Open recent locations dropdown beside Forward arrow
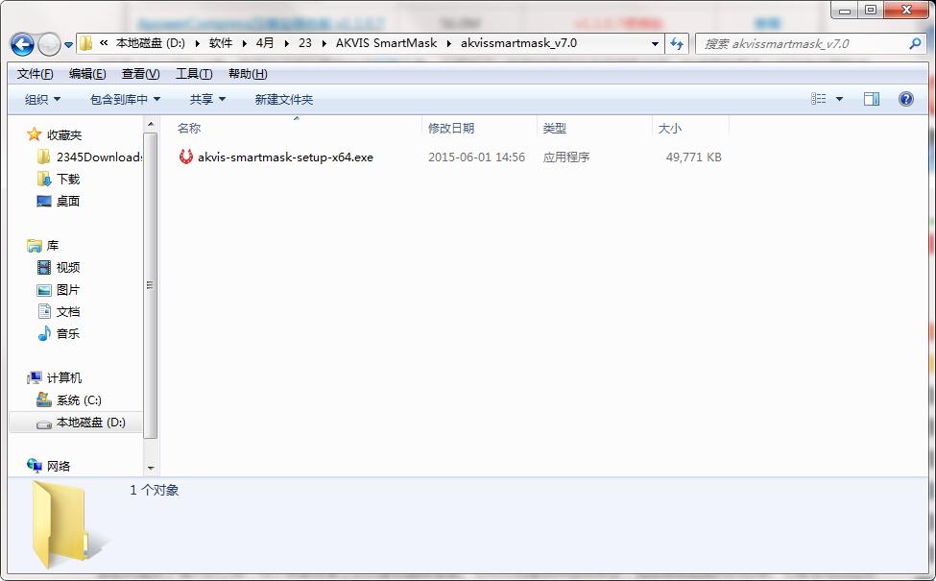 69,45
